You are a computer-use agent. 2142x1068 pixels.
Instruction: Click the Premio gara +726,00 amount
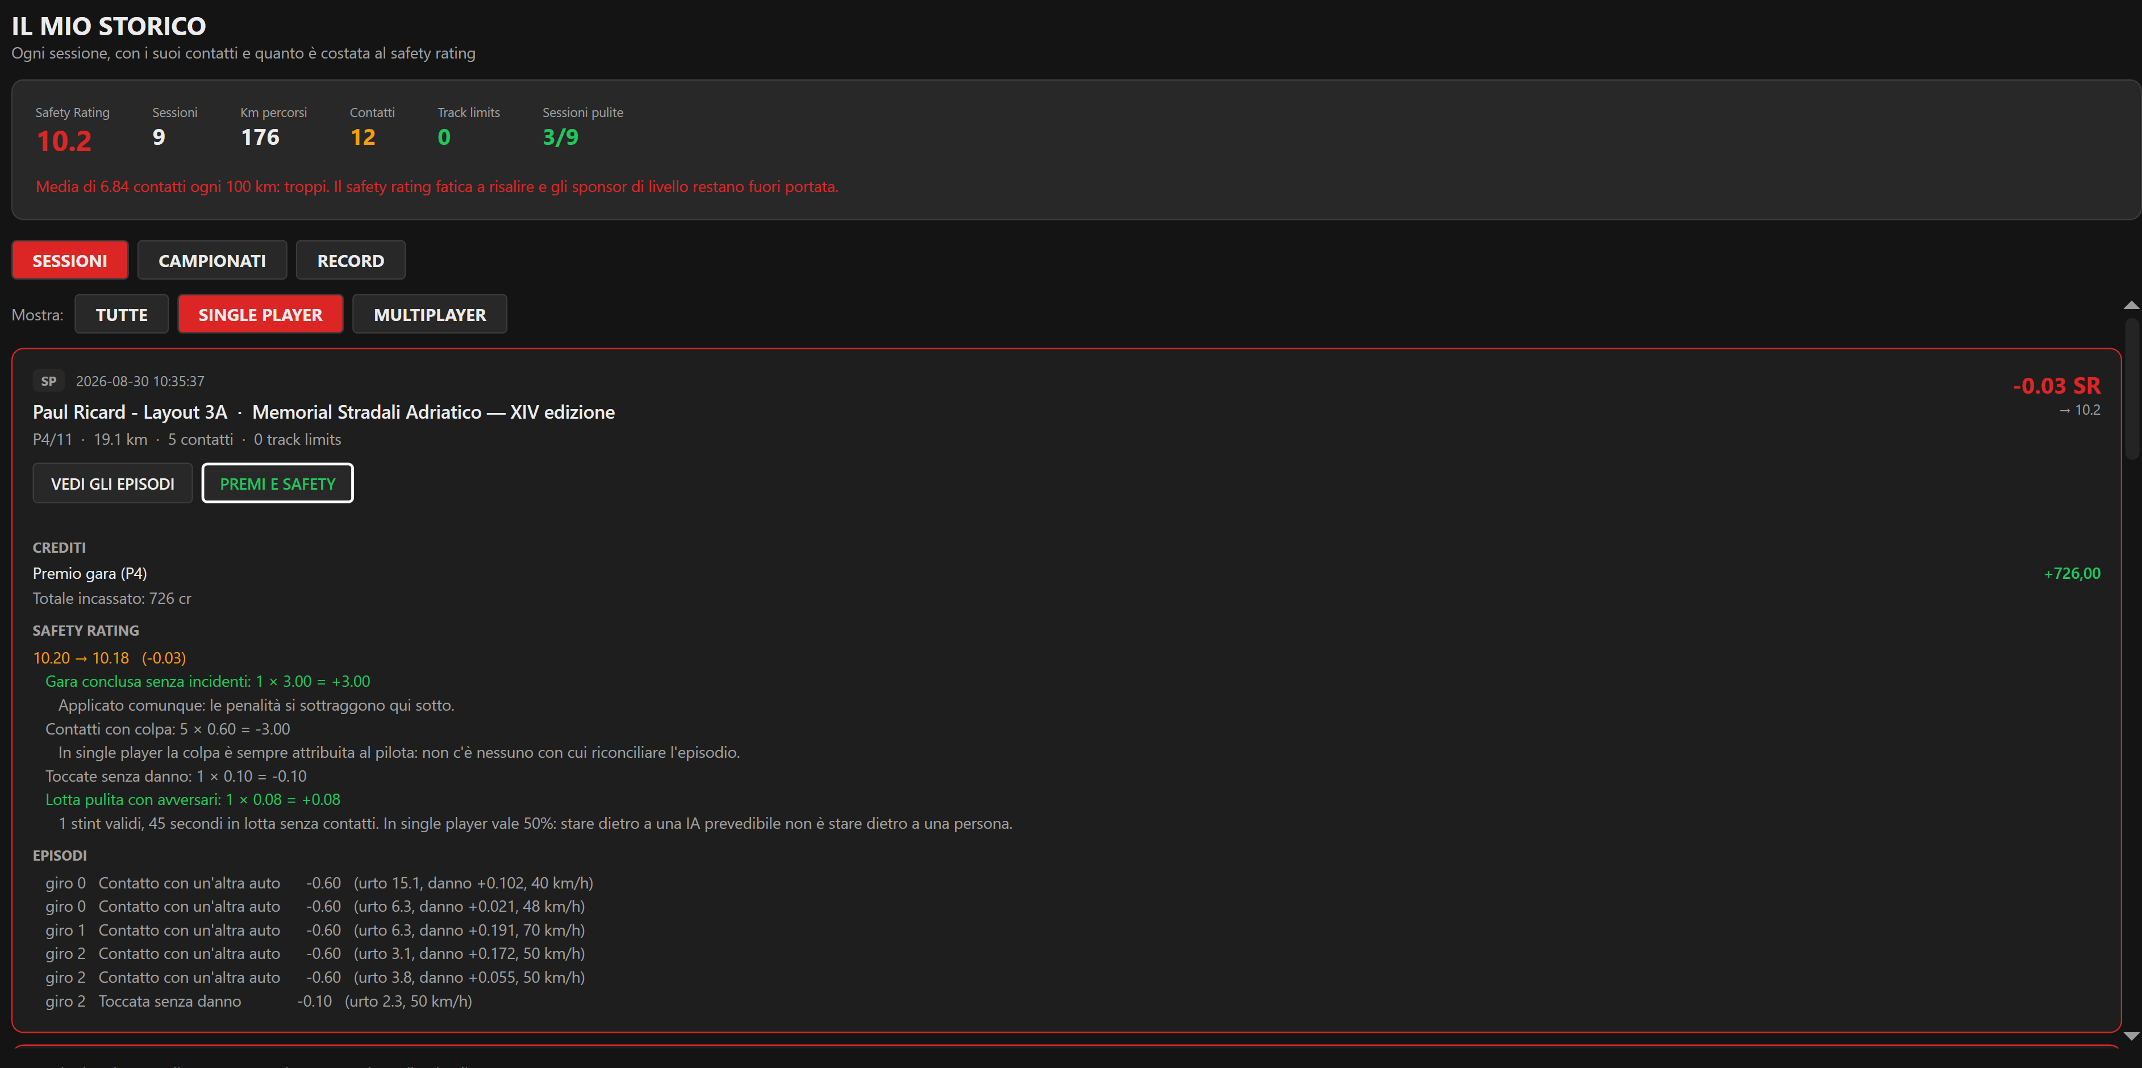click(2072, 573)
